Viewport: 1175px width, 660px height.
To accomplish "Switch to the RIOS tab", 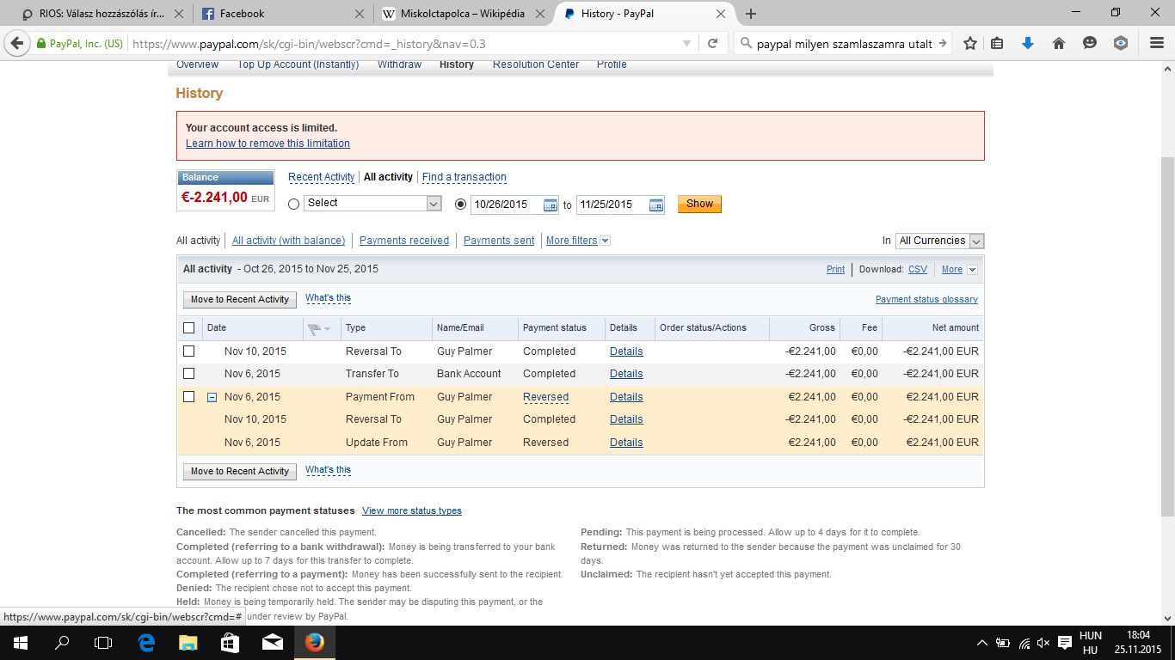I will tap(103, 14).
